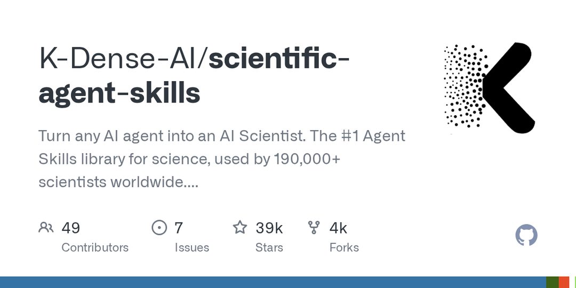Select the Stars label
The width and height of the screenshot is (576, 288).
point(269,247)
